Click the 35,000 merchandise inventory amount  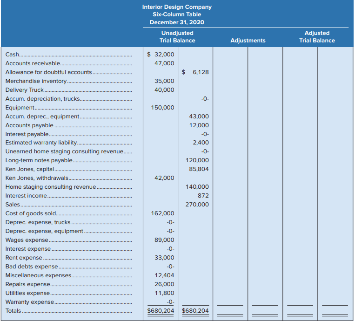[x=164, y=81]
